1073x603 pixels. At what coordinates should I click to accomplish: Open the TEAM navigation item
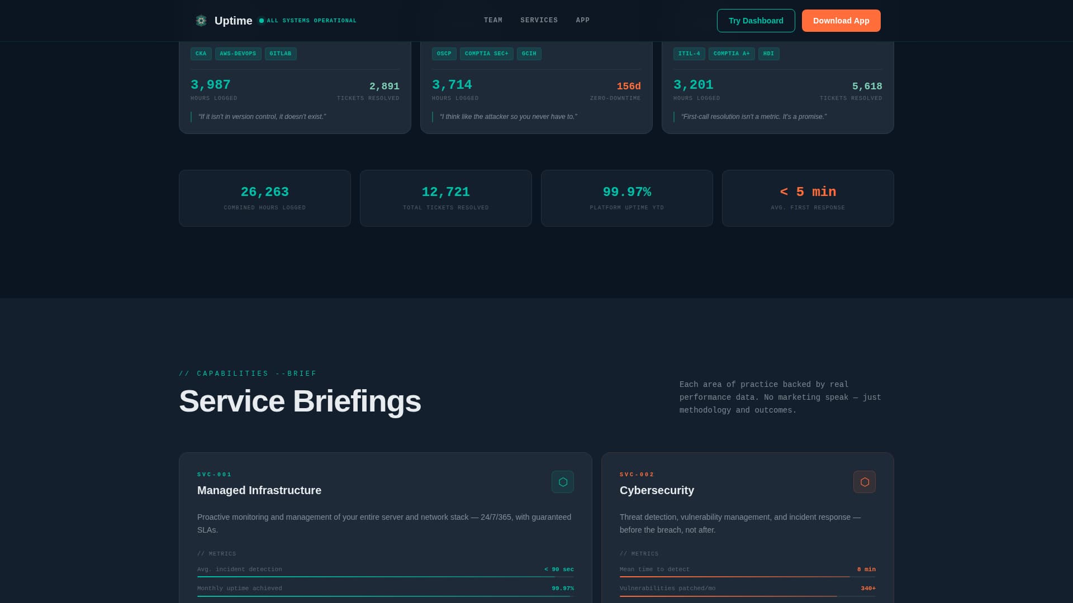coord(493,20)
